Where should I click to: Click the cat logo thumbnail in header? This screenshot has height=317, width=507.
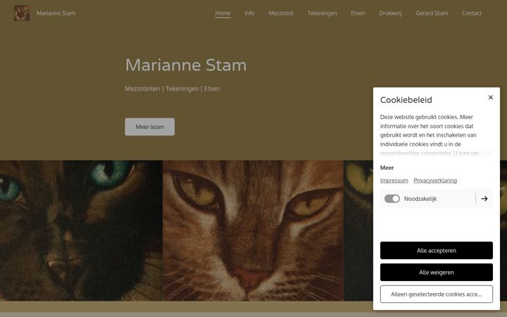click(22, 13)
